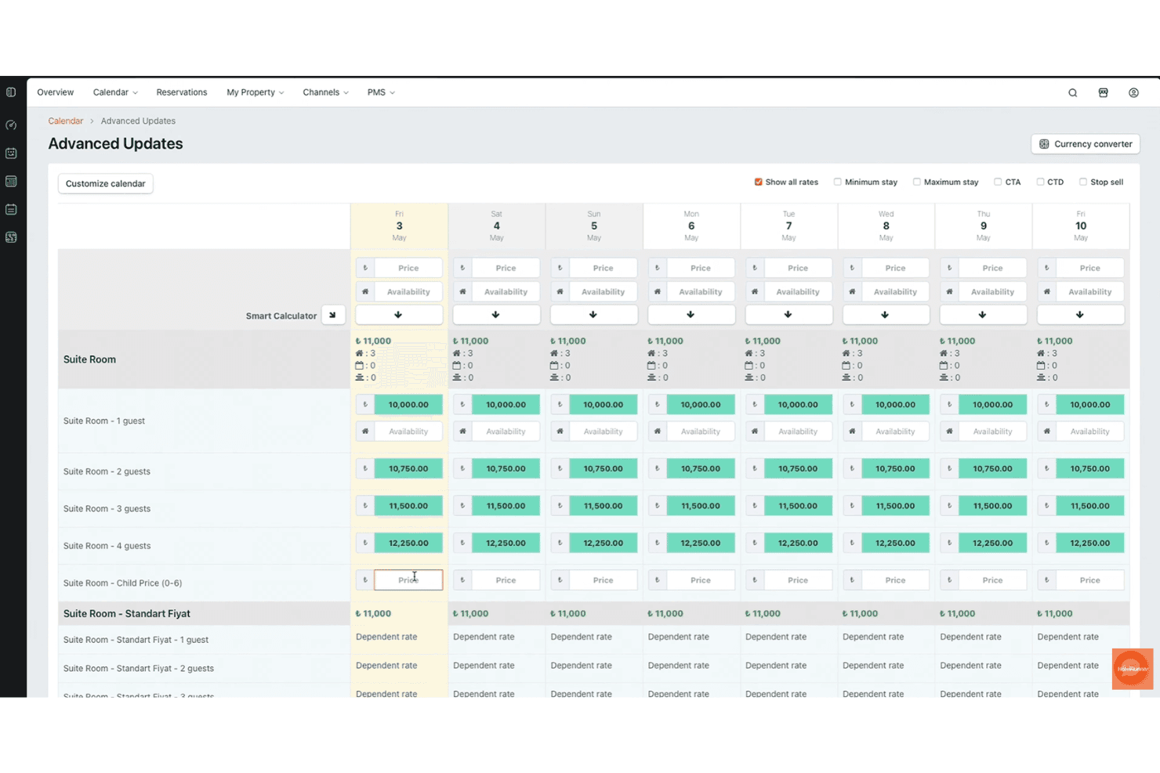Click 1 guest Availability field for Mon 6 May
The image size is (1160, 773).
tap(700, 432)
